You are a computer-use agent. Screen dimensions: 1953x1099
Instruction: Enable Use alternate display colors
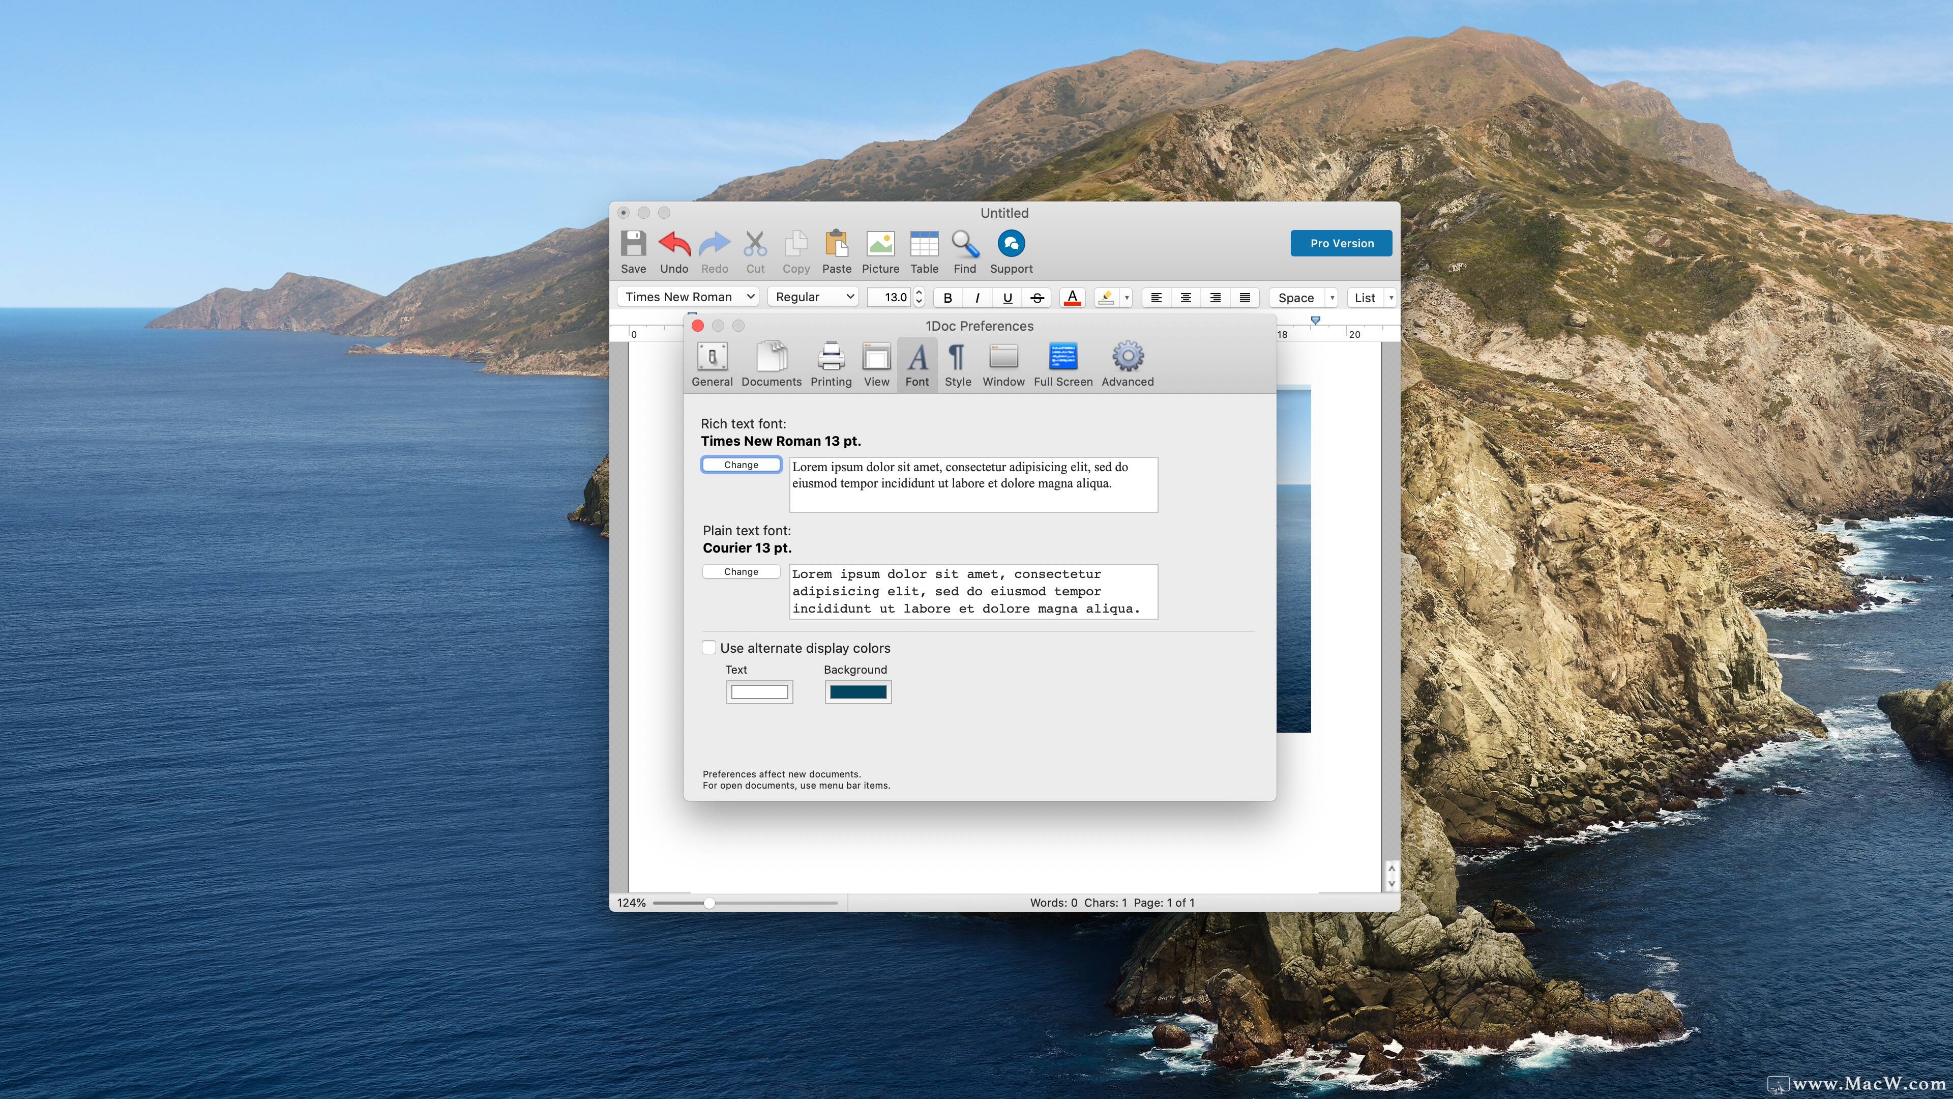click(709, 648)
